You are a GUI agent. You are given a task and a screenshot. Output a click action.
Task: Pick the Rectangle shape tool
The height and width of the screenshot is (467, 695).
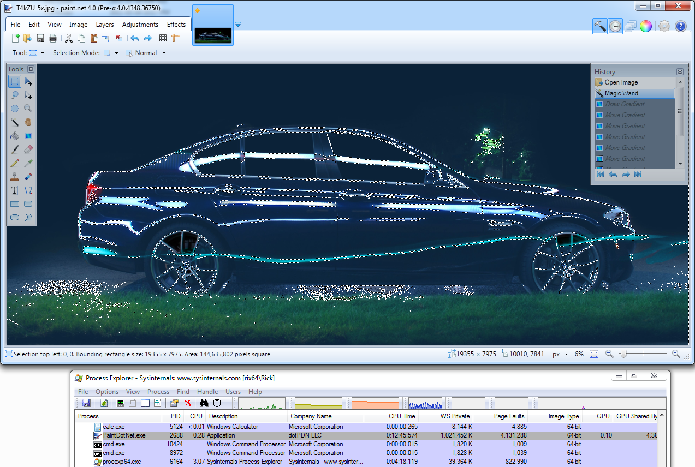15,204
